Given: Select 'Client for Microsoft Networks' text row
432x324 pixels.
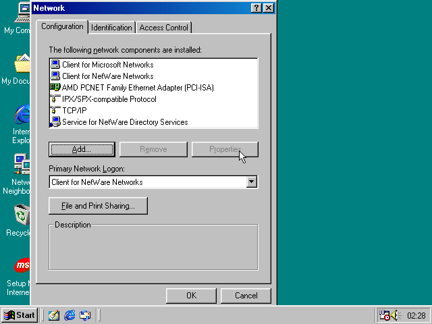Looking at the screenshot, I should 108,65.
